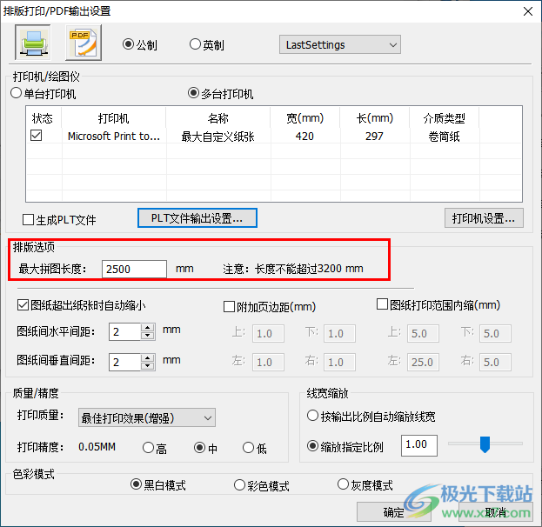Open the LastSettings preset dropdown
542x527 pixels.
[x=340, y=44]
